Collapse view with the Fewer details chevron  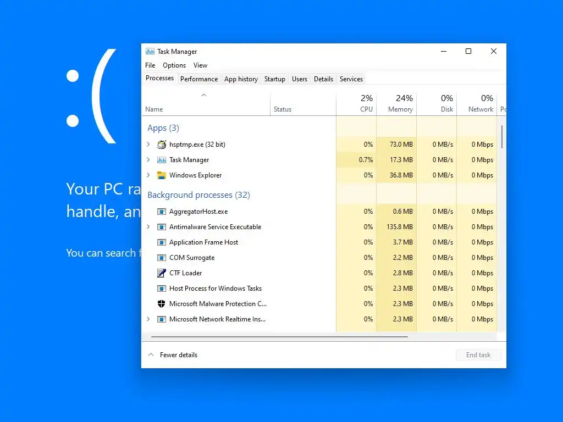[151, 354]
